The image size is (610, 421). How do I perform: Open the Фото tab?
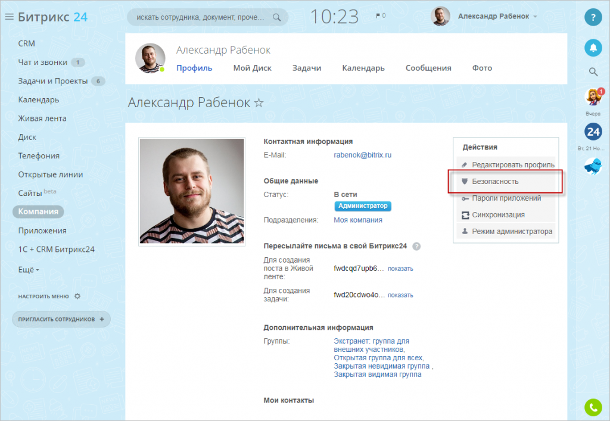click(482, 68)
